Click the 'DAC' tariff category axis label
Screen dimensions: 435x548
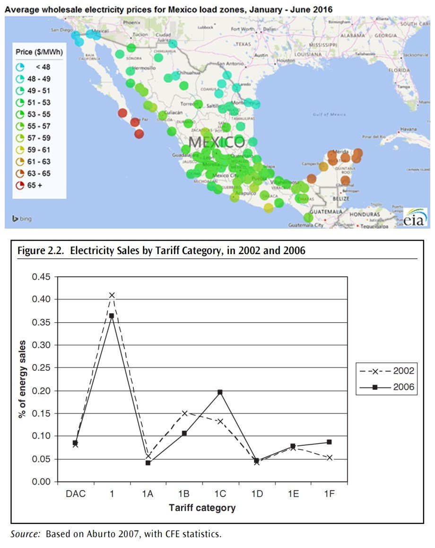point(75,494)
